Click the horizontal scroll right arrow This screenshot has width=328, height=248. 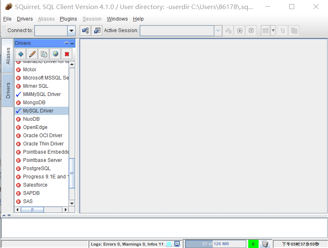click(x=65, y=210)
